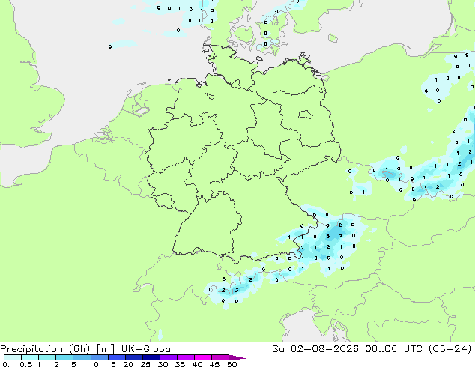Screen dimensions: 475x367
Task: Choose the 20–25 dark blue legend swatch
Action: pos(133,357)
